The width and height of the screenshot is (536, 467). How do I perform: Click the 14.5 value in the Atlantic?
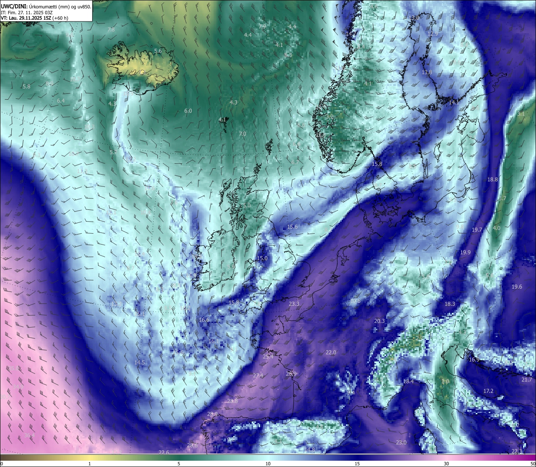139,363
